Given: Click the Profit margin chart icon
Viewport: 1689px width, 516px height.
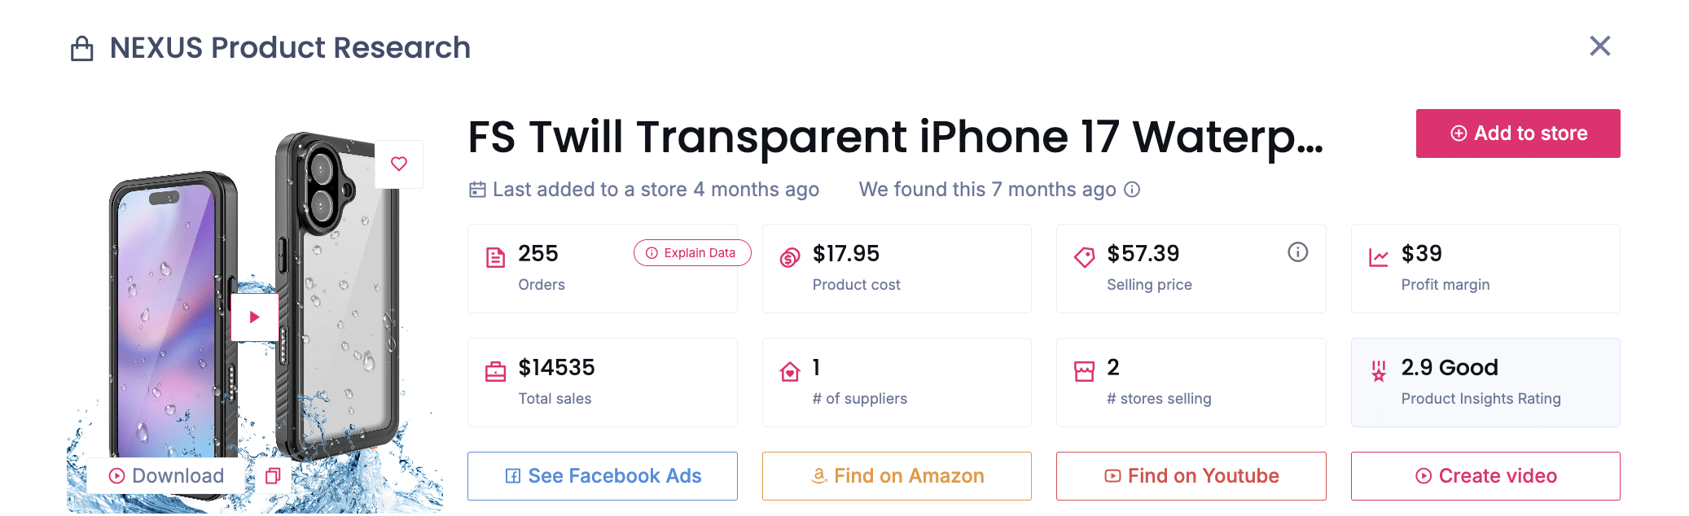Looking at the screenshot, I should (x=1378, y=258).
